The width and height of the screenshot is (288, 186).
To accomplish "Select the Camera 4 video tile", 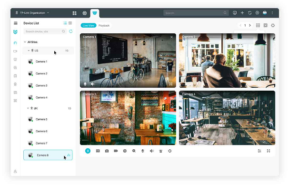I will click(x=227, y=118).
